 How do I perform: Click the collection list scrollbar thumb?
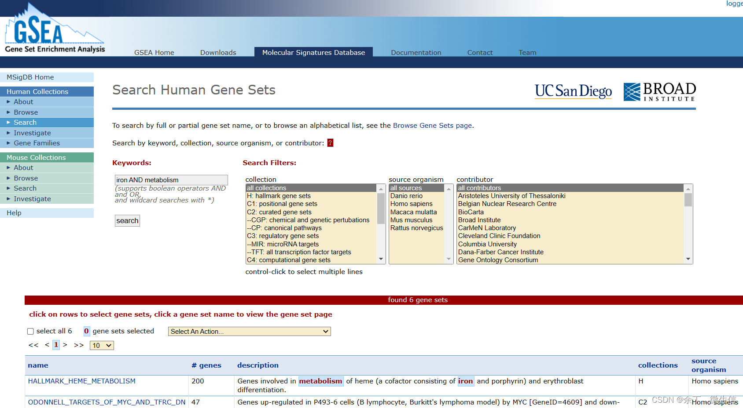click(x=381, y=208)
